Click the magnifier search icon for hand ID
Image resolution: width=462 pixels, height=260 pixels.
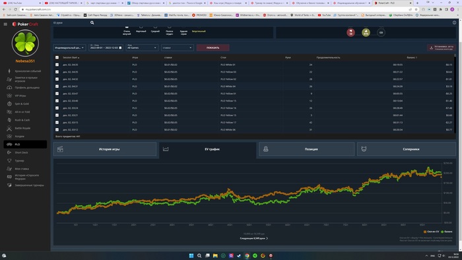[92, 22]
